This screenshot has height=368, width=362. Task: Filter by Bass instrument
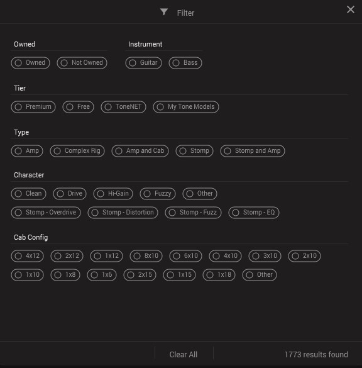pos(185,63)
